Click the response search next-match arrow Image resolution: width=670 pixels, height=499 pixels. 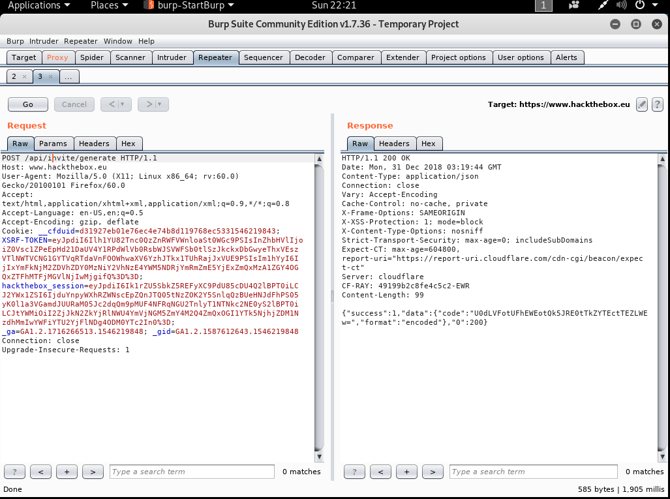(x=433, y=472)
